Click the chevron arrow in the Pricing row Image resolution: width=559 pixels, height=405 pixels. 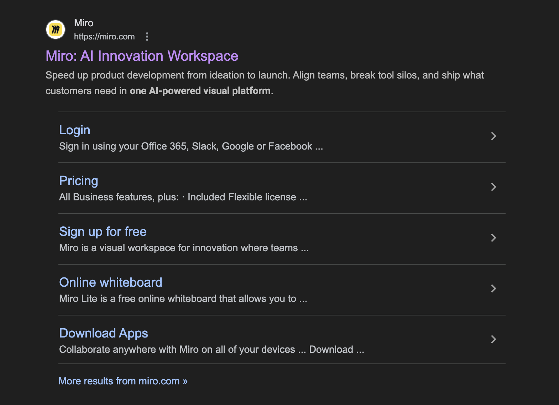coord(493,187)
